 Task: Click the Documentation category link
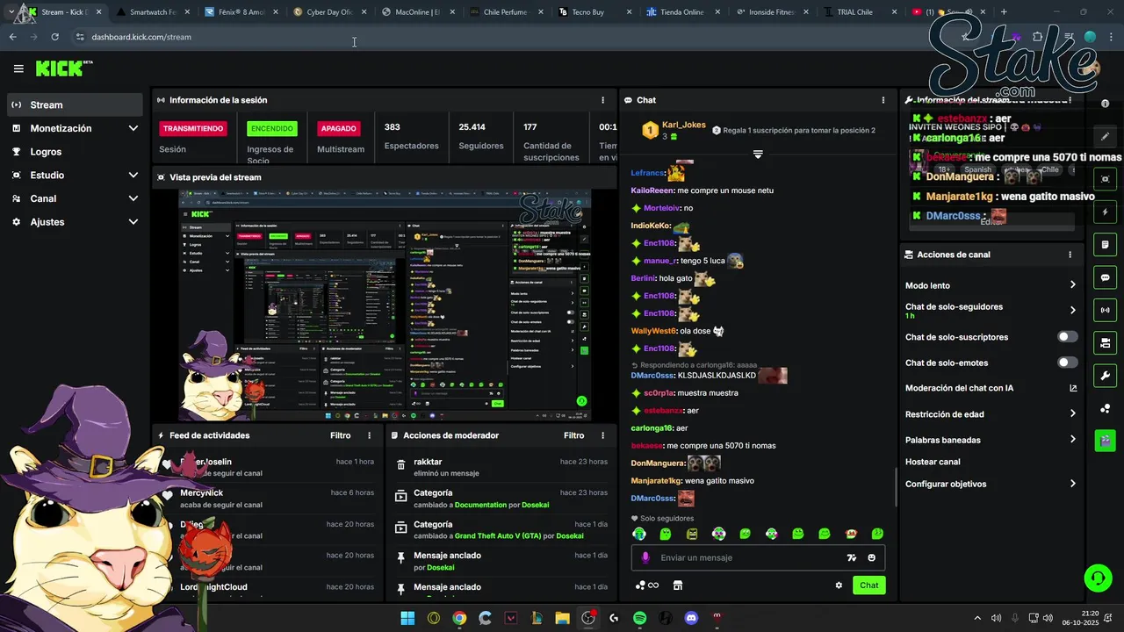click(x=480, y=505)
